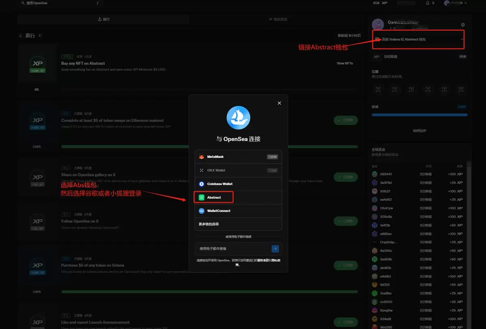Submit email with the arrow button

click(x=275, y=249)
